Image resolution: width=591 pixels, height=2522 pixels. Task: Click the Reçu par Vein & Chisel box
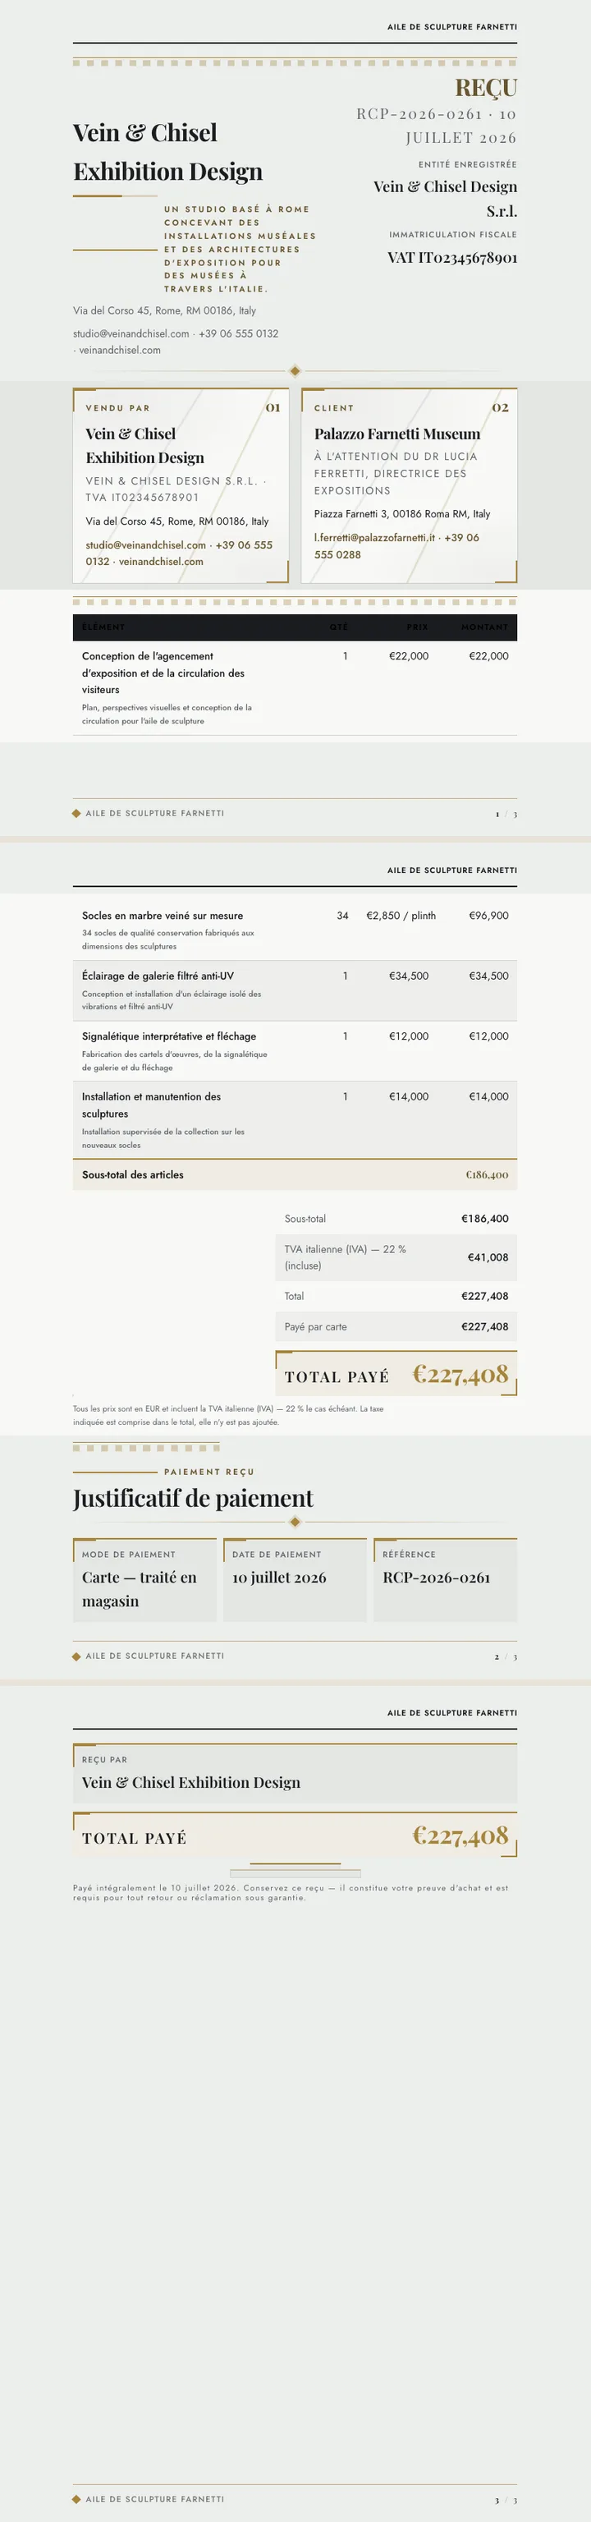[x=295, y=1773]
